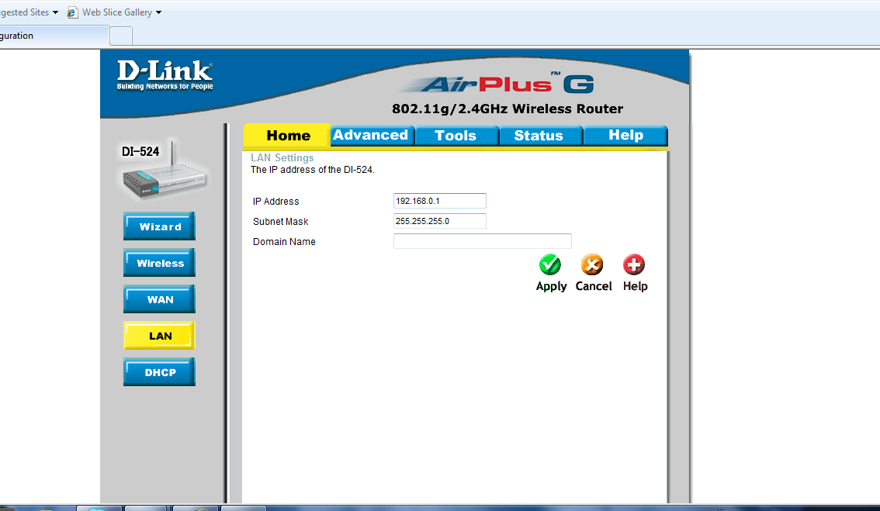The image size is (880, 511).
Task: Click the IP Address label text
Action: [275, 202]
